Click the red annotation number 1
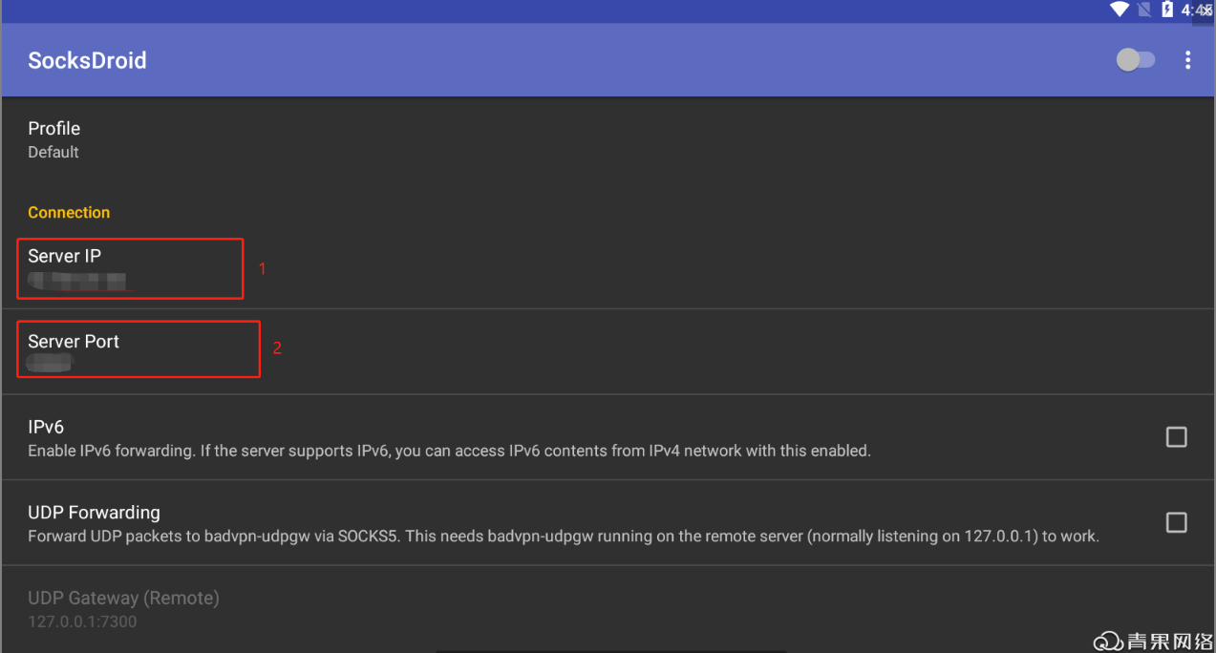 point(263,269)
